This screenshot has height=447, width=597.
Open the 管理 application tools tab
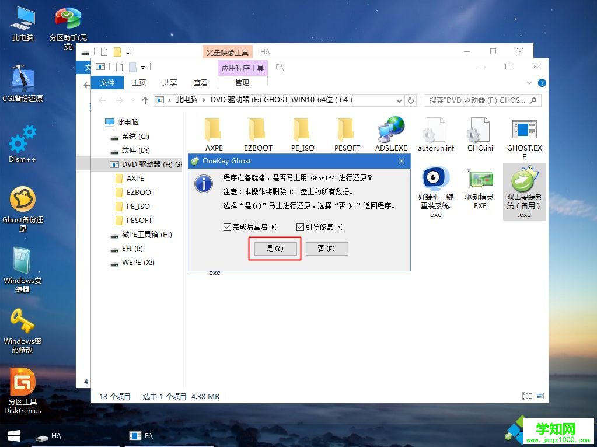tap(242, 82)
